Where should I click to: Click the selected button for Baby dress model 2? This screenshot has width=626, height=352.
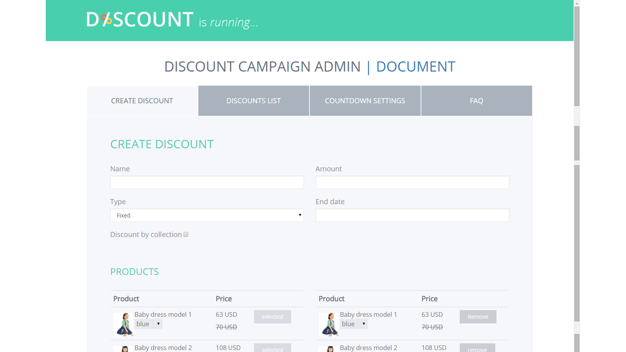pos(272,349)
